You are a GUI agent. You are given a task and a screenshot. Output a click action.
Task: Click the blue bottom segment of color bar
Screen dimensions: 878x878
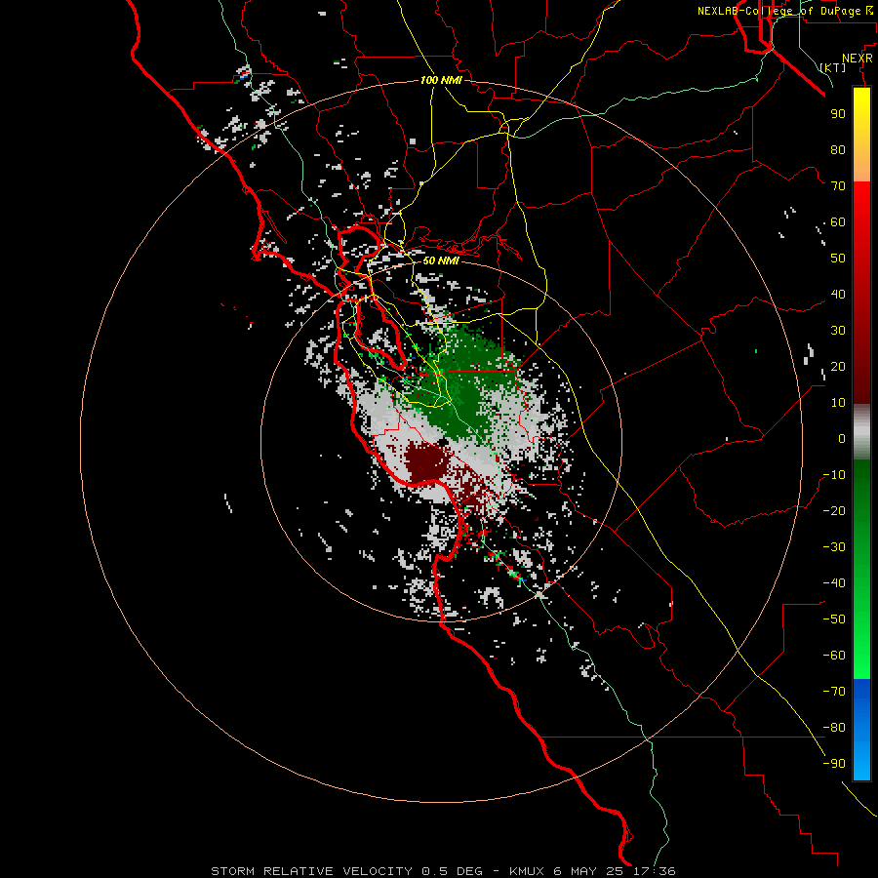[x=861, y=730]
